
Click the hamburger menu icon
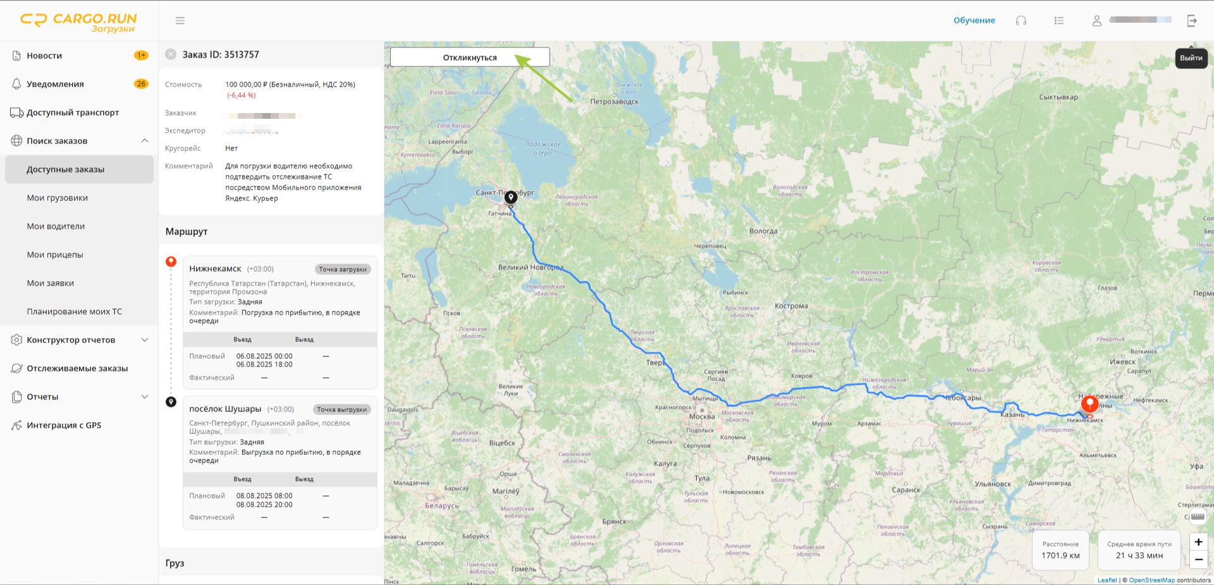coord(180,21)
